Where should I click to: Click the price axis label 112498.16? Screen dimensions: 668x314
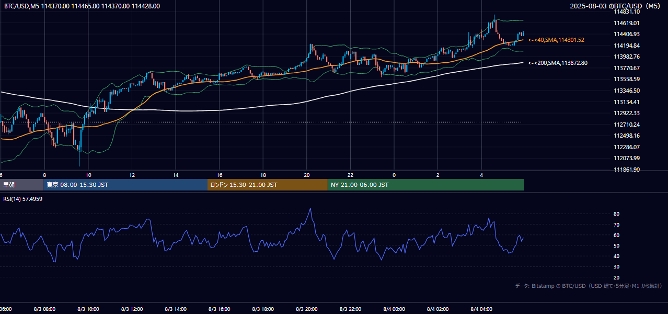627,136
